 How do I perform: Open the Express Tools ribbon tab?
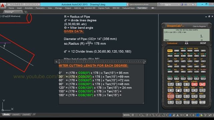point(104,8)
